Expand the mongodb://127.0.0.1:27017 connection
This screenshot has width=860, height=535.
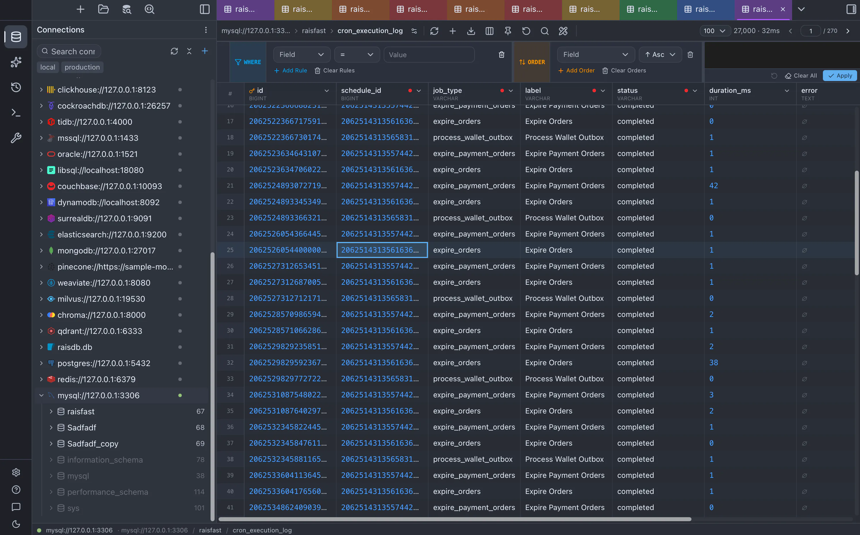pyautogui.click(x=41, y=251)
